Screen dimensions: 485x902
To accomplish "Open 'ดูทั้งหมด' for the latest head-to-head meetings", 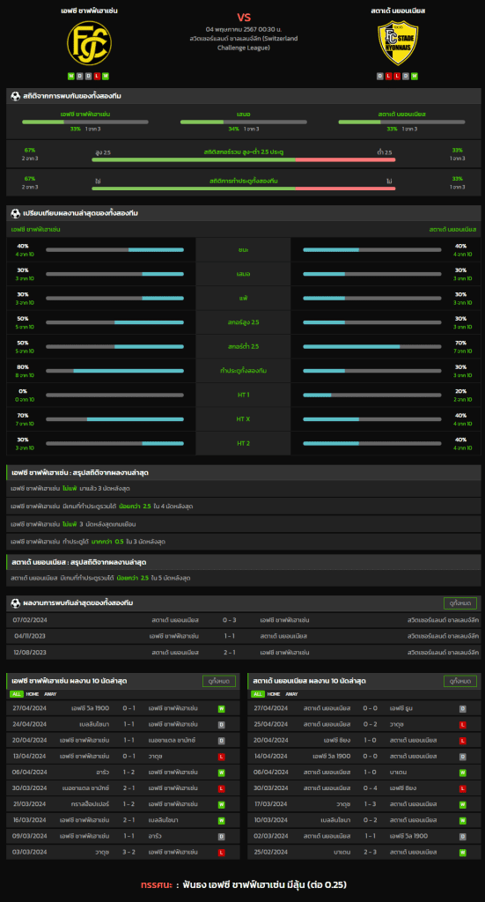I will [x=460, y=603].
